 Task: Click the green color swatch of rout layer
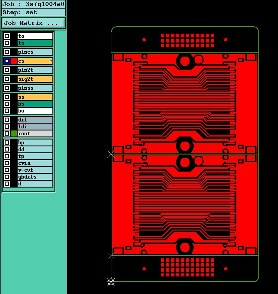[14, 133]
